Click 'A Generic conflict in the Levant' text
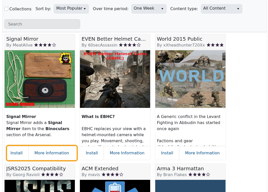 [x=189, y=117]
